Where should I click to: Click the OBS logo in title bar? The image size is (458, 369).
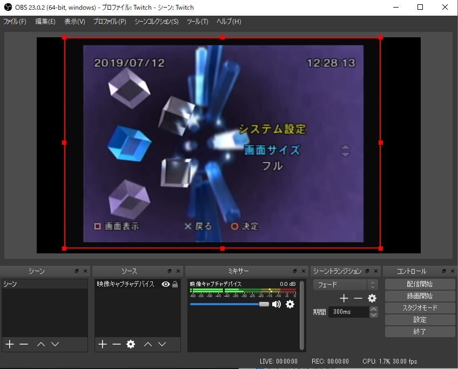pyautogui.click(x=8, y=7)
